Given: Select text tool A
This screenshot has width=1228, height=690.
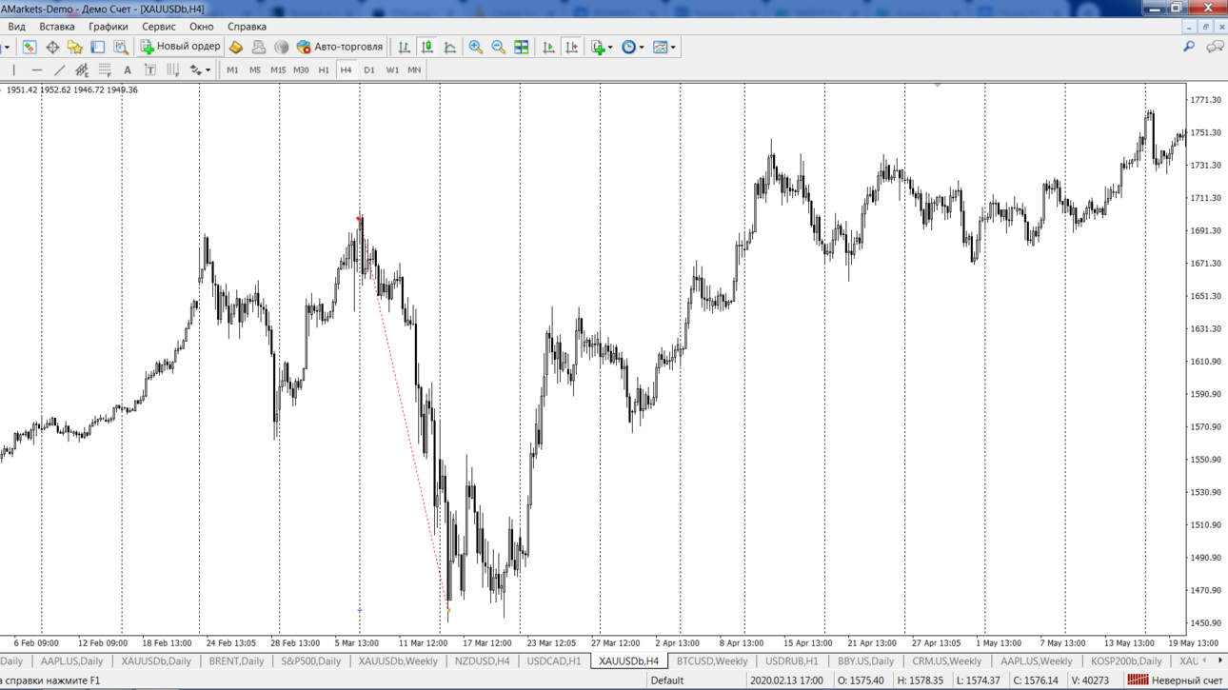Looking at the screenshot, I should [x=128, y=69].
